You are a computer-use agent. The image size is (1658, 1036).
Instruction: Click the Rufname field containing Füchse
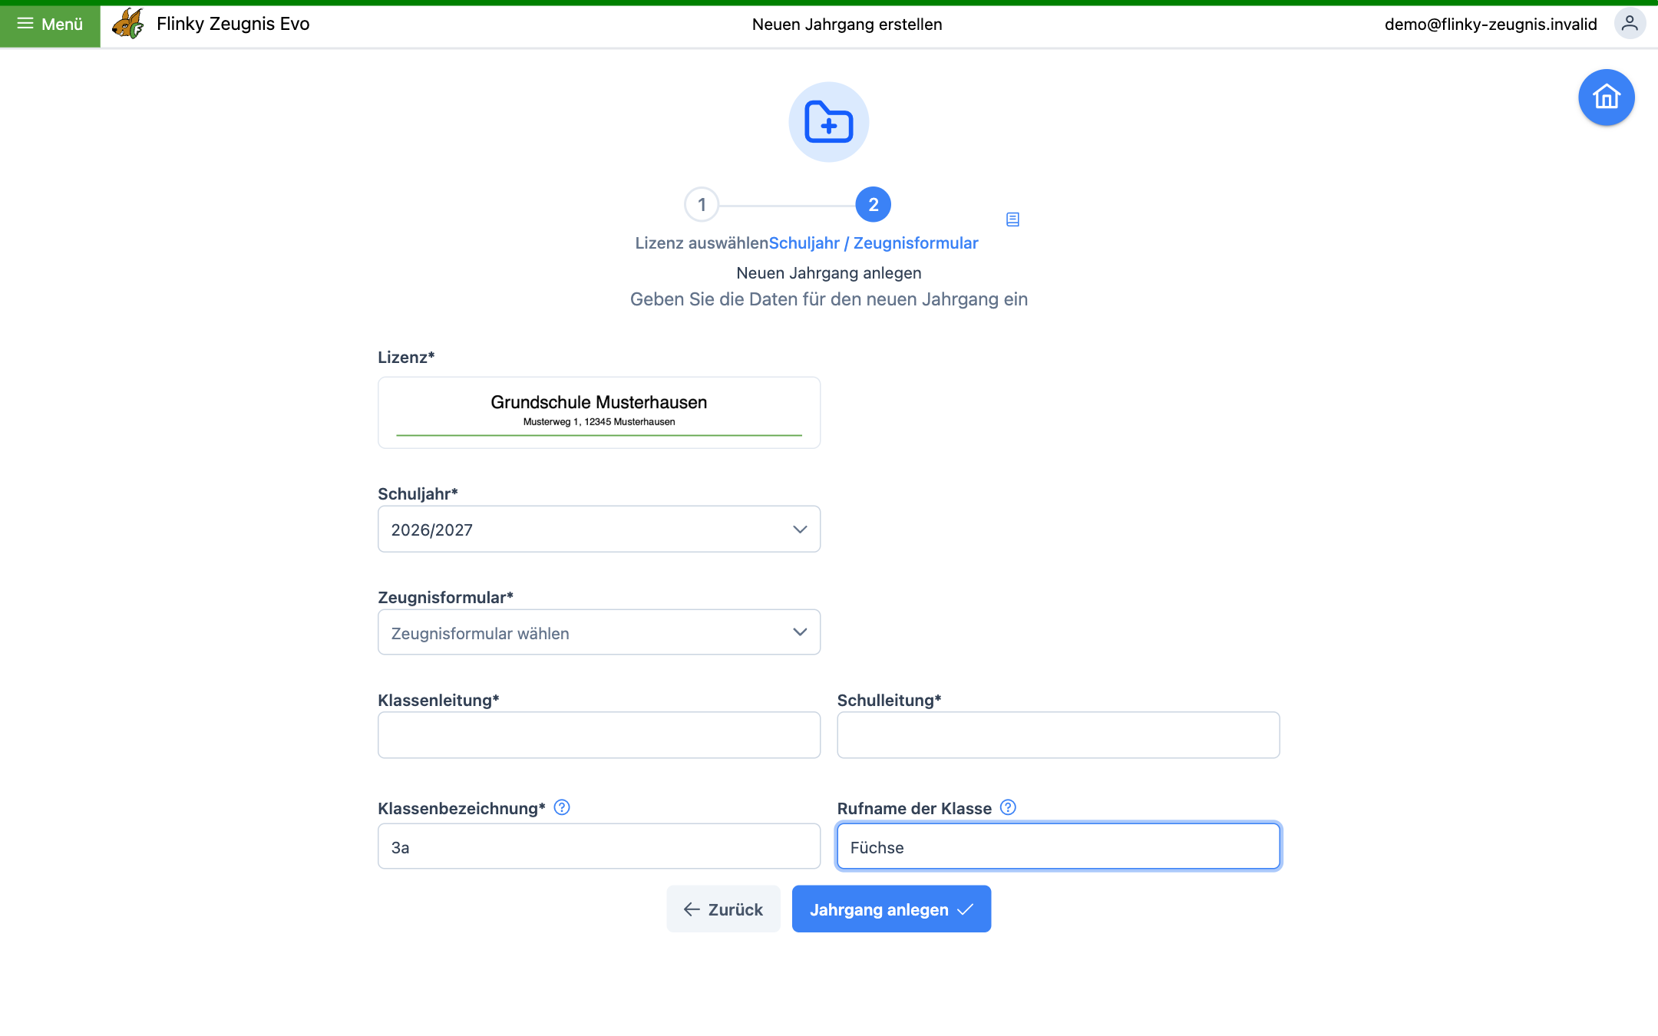coord(1059,846)
